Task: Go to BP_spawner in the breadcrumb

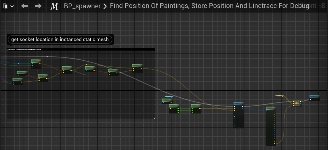Action: (82, 6)
